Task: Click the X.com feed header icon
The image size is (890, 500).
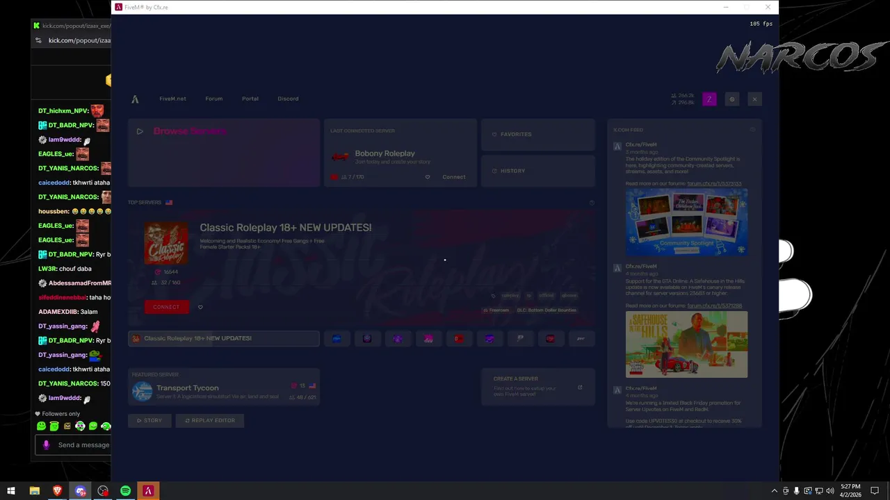Action: pos(752,130)
